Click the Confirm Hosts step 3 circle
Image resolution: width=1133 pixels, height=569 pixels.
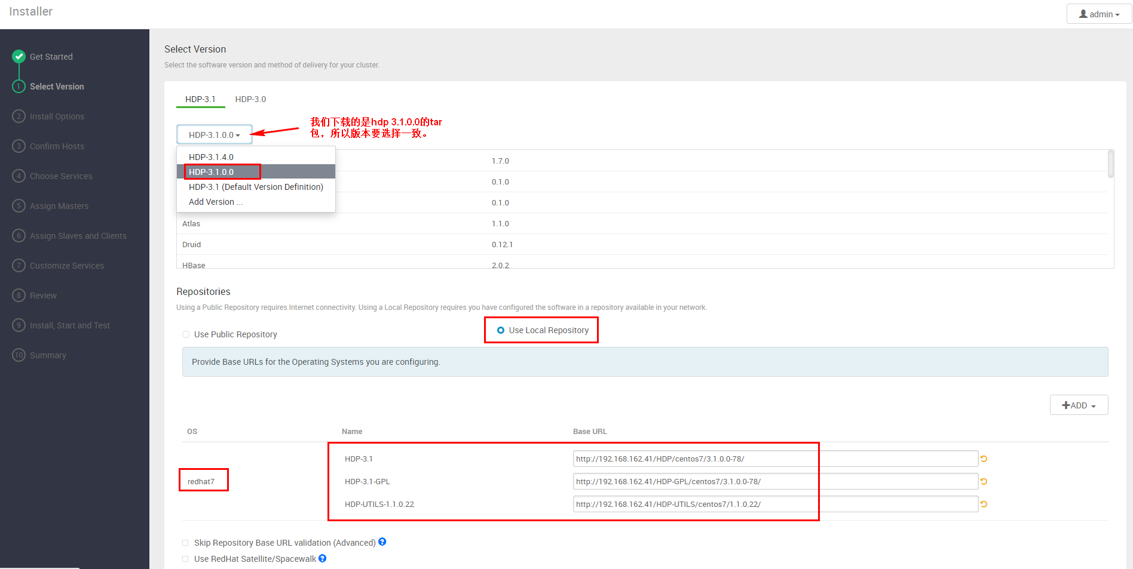19,146
